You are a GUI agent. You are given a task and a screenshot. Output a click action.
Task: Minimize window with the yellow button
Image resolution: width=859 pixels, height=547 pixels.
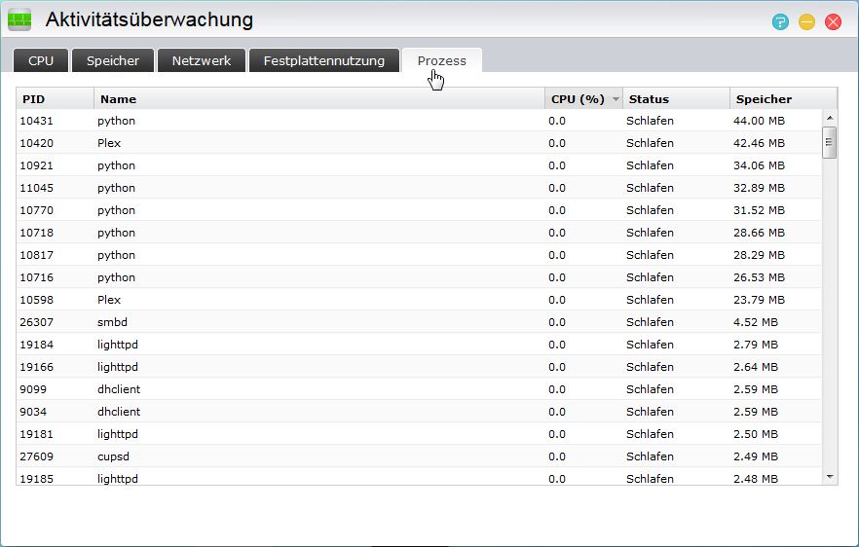point(806,21)
